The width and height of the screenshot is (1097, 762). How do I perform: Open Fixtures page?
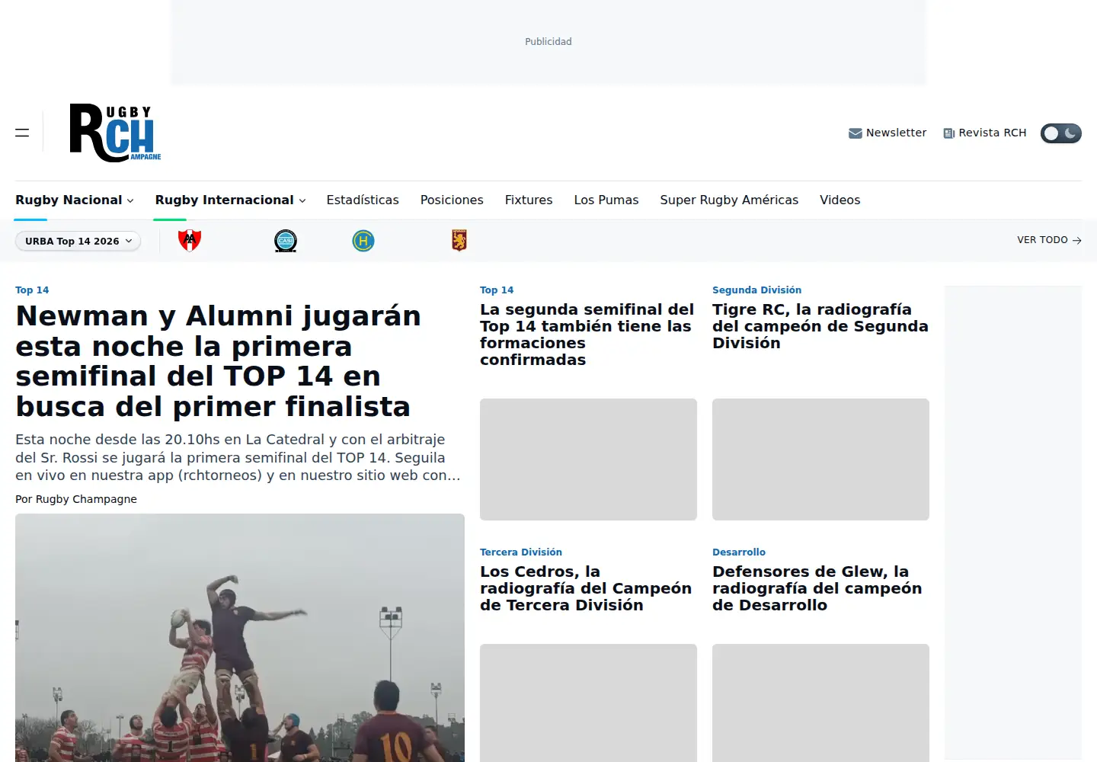coord(529,200)
